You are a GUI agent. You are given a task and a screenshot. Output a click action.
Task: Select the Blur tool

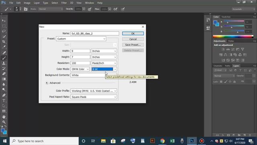[4, 84]
